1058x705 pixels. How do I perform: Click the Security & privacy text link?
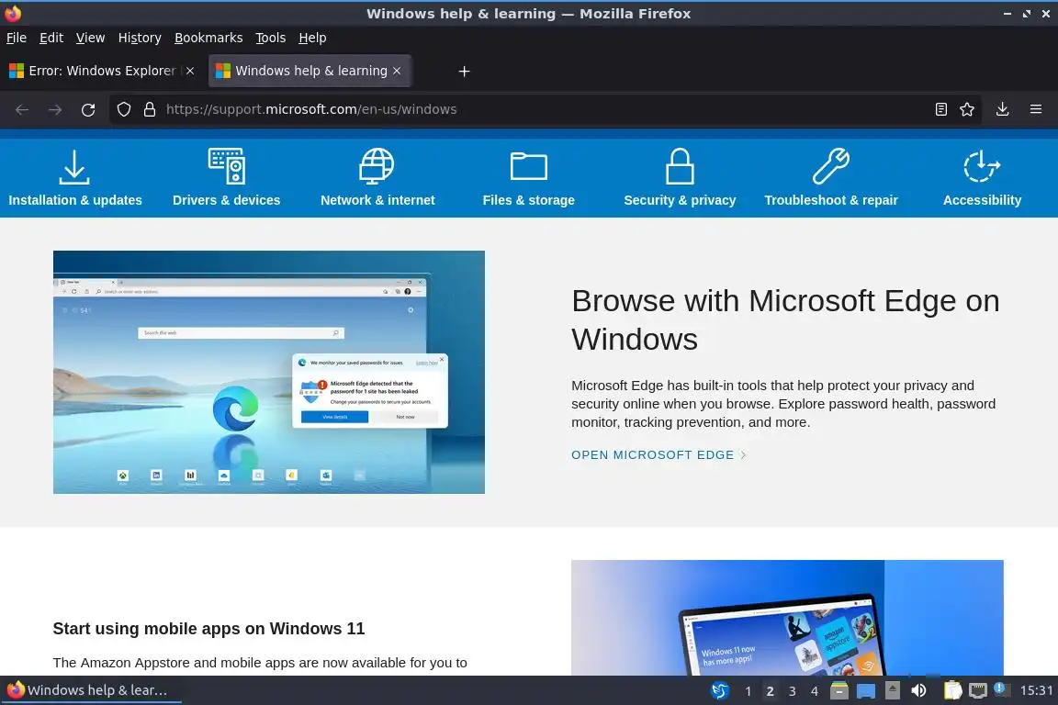click(x=680, y=200)
